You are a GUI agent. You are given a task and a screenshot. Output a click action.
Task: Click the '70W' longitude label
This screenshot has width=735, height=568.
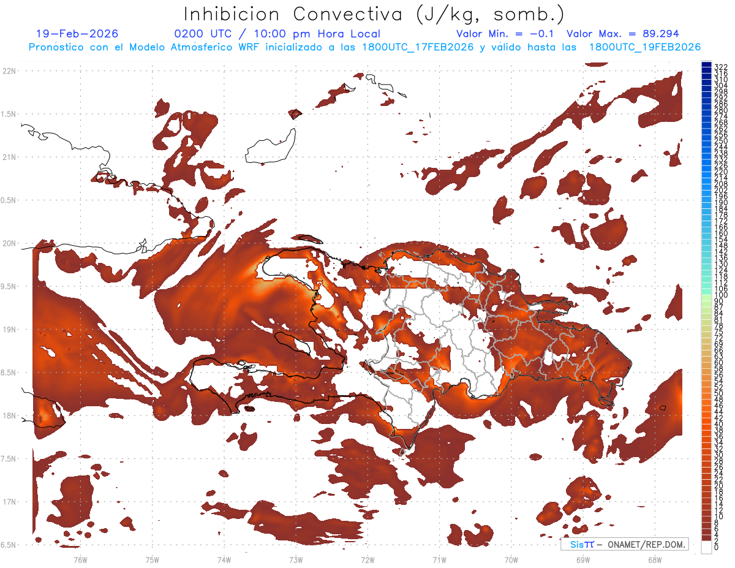pyautogui.click(x=511, y=559)
